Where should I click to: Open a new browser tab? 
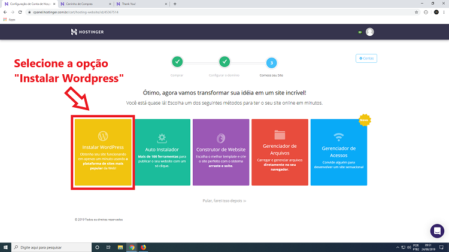(x=175, y=4)
